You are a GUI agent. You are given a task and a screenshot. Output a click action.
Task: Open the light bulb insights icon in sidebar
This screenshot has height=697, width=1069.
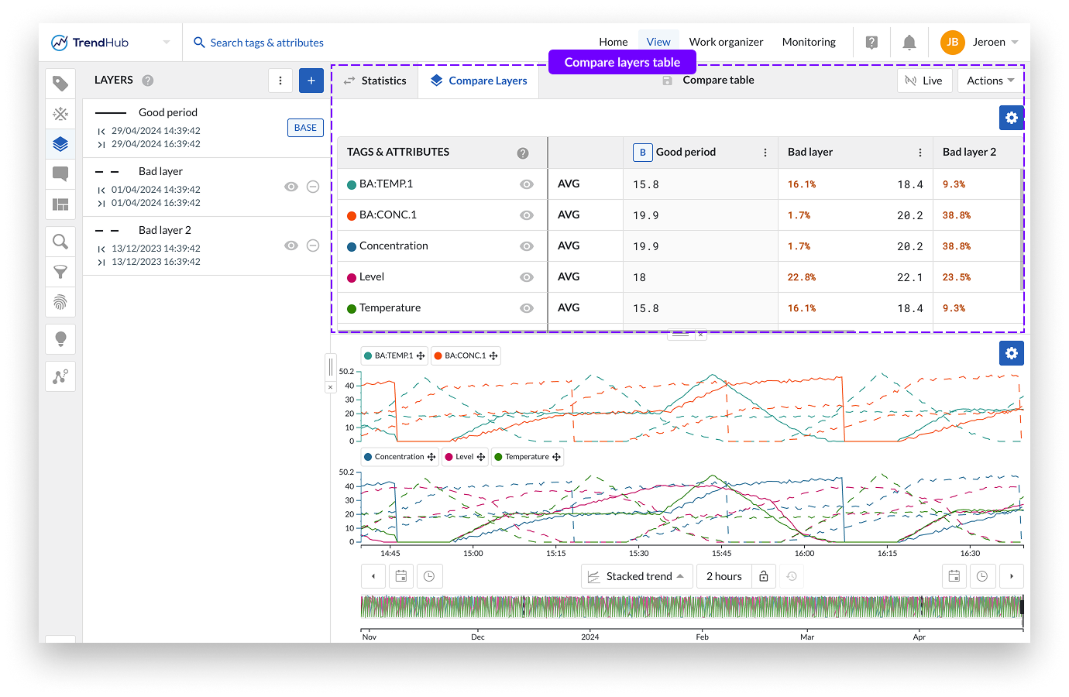click(60, 338)
